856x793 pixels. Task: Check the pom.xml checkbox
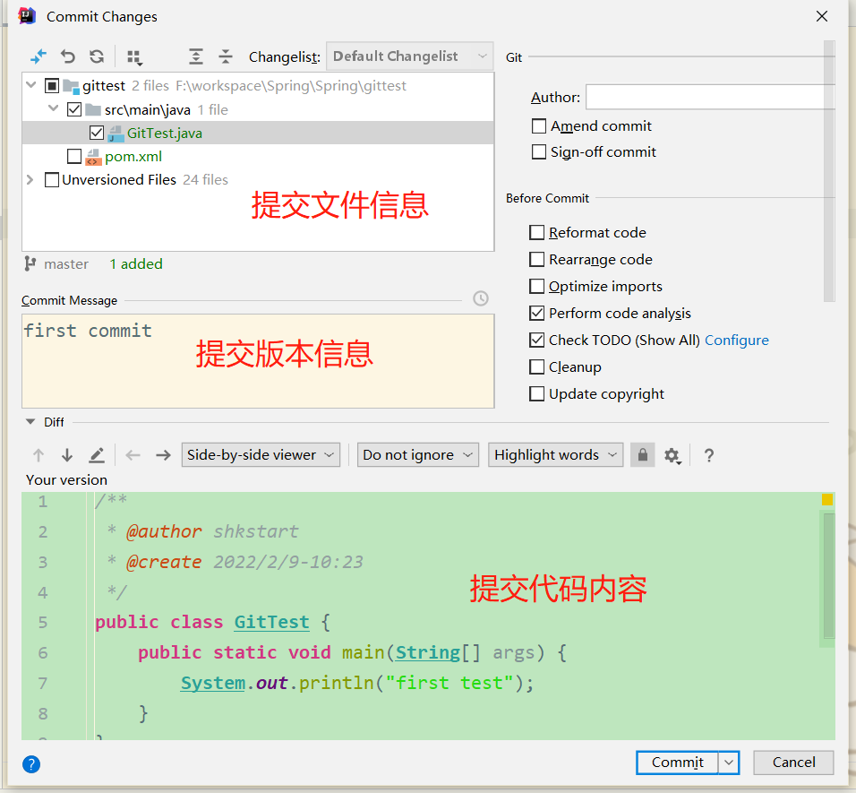[74, 156]
